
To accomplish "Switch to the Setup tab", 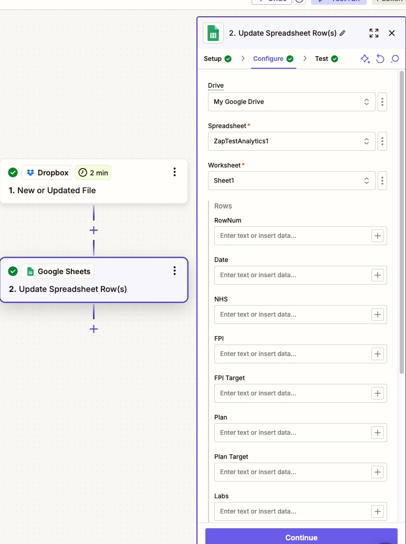I will coord(217,59).
